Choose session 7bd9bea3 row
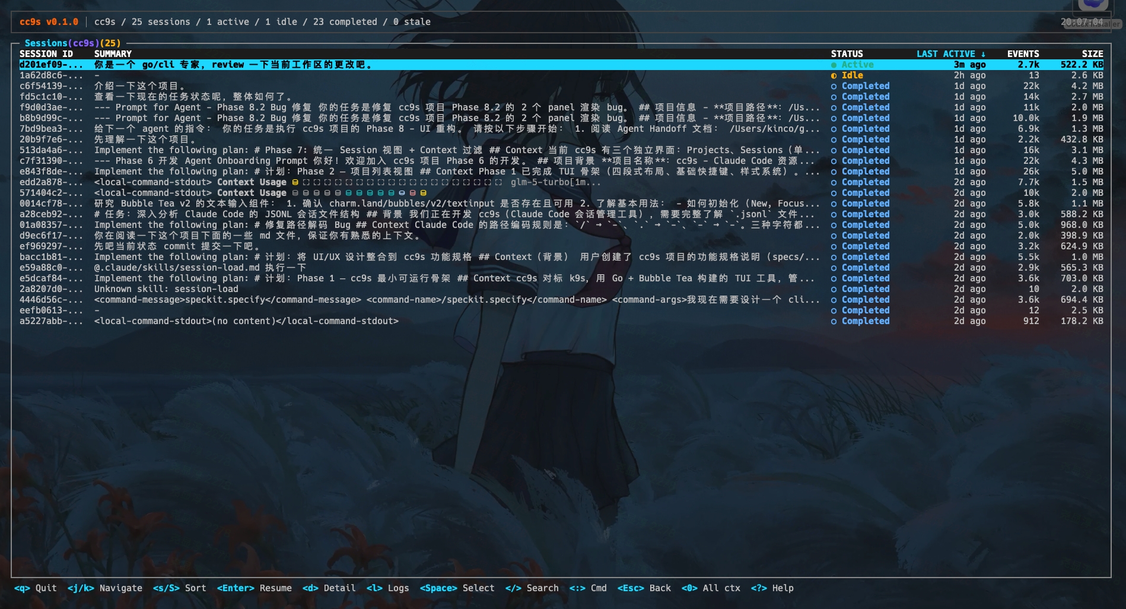This screenshot has height=609, width=1126. click(561, 129)
